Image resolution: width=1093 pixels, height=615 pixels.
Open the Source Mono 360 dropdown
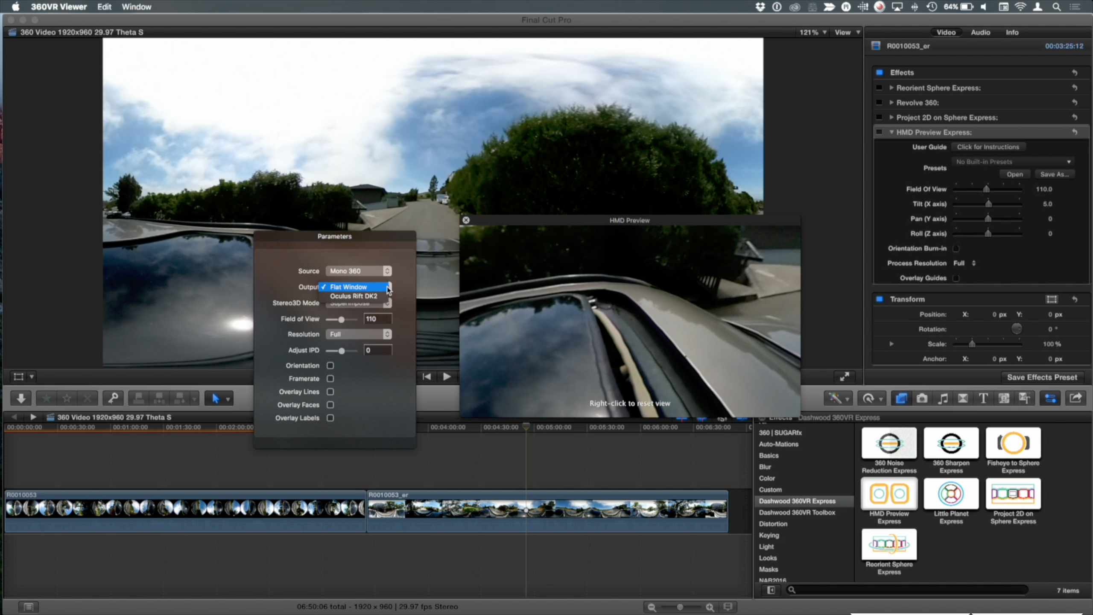(359, 271)
